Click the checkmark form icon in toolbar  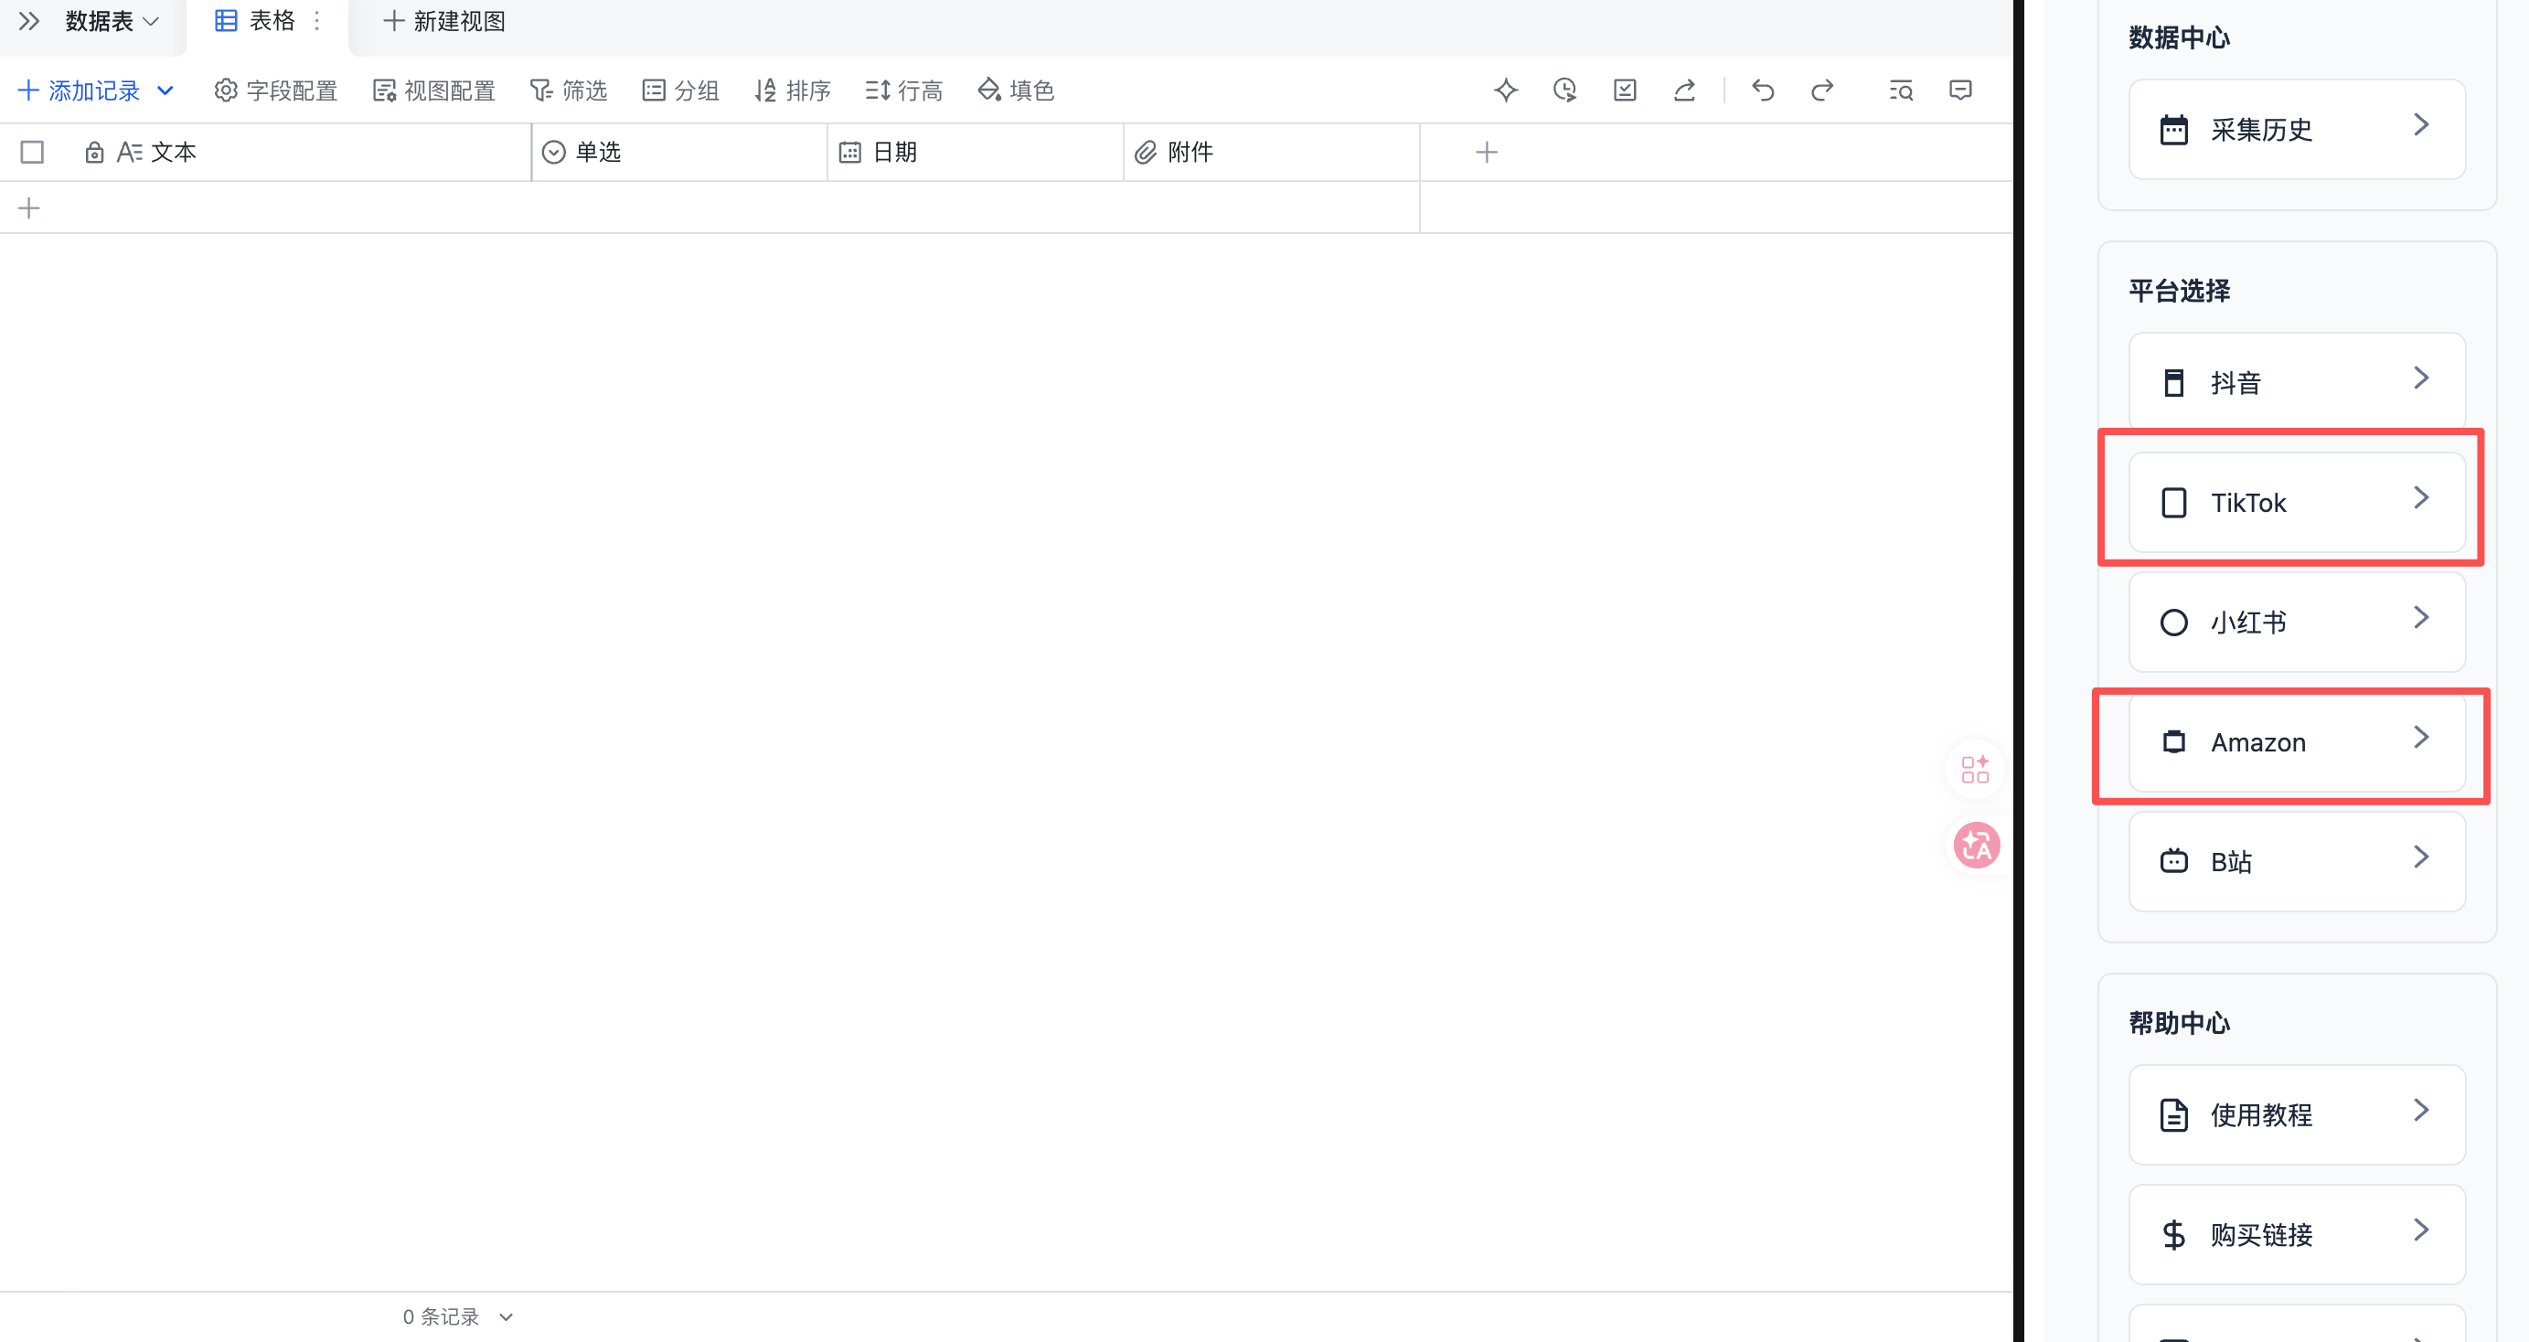click(1625, 91)
